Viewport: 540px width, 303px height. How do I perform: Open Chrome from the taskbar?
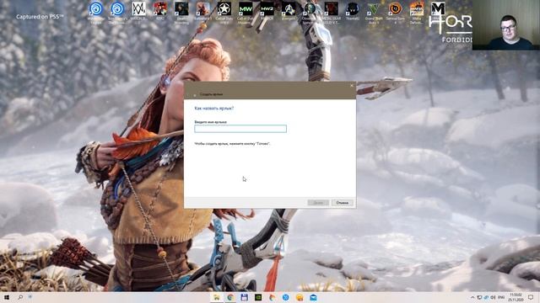click(x=230, y=297)
